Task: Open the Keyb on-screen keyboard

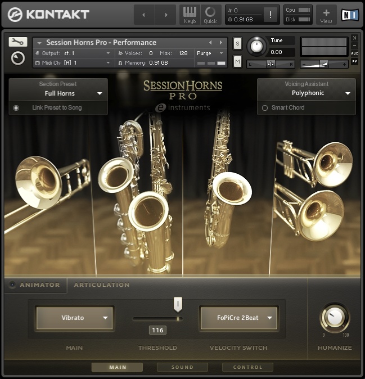Action: coord(190,15)
